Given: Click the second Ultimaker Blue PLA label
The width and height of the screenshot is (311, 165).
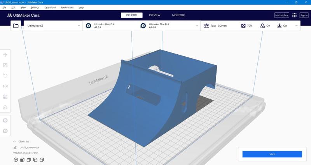Looking at the screenshot, I should click(159, 24).
